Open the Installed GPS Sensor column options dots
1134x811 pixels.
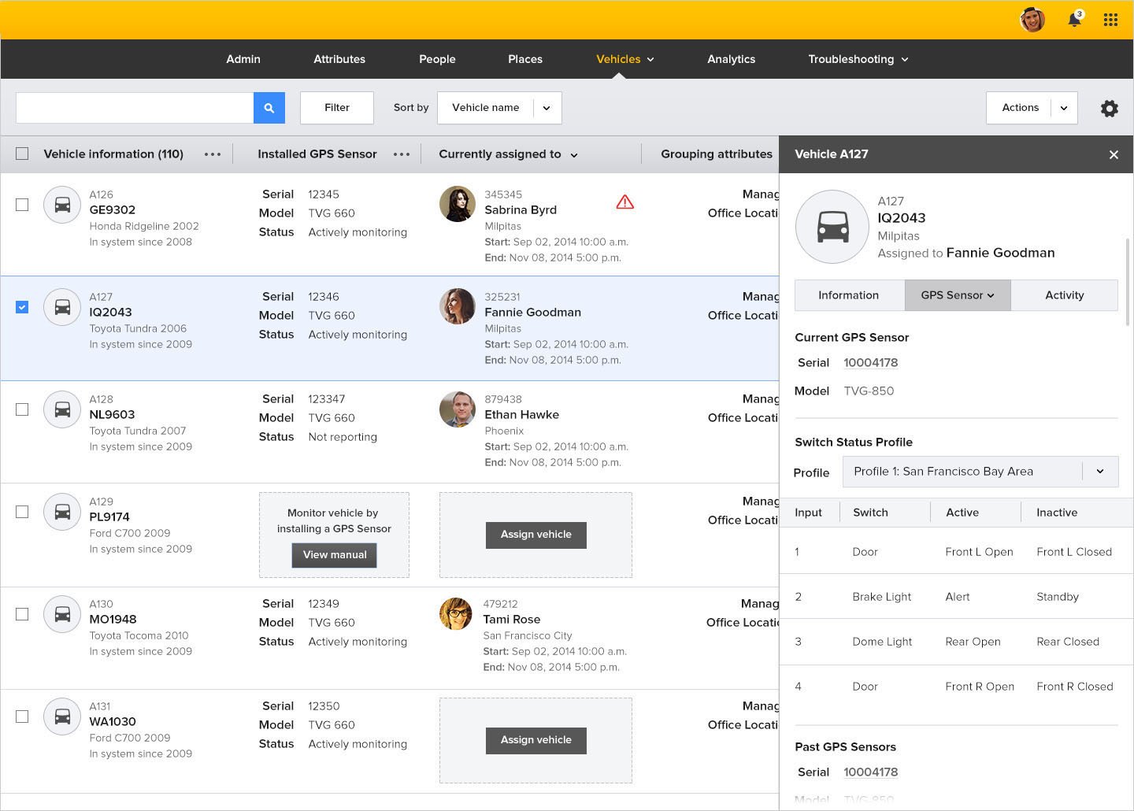click(402, 154)
